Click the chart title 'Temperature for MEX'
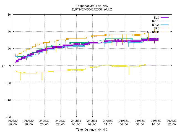 92,6
